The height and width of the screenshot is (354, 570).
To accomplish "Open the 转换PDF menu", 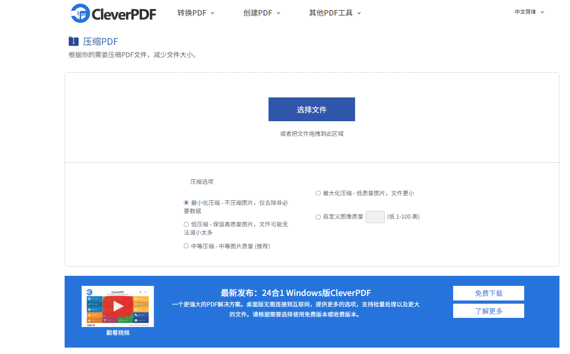I will click(196, 13).
